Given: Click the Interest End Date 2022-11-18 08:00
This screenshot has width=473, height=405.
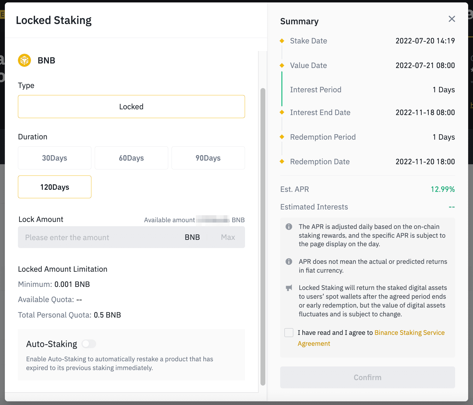Looking at the screenshot, I should click(x=425, y=112).
